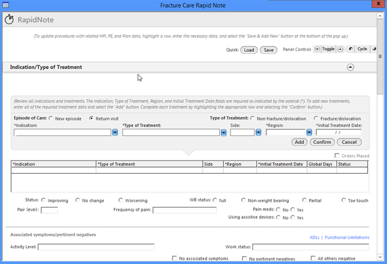The height and width of the screenshot is (264, 387).
Task: Click the Frequency of pain field
Action: [x=185, y=210]
